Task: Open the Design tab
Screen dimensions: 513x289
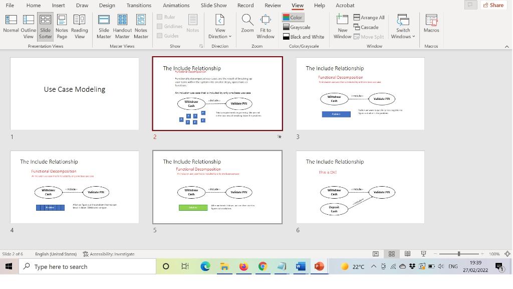Action: pos(107,5)
